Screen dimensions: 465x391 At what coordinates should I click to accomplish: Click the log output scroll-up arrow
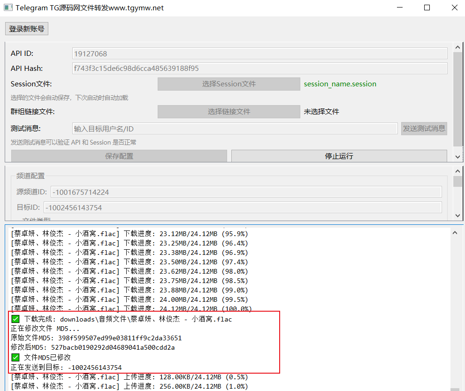455,233
